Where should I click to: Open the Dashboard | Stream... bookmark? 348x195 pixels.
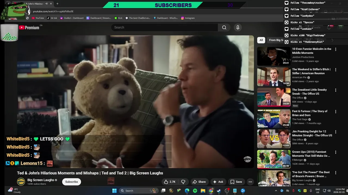click(x=99, y=18)
